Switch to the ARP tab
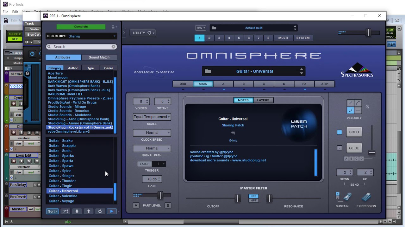The width and height of the screenshot is (405, 227). (325, 84)
